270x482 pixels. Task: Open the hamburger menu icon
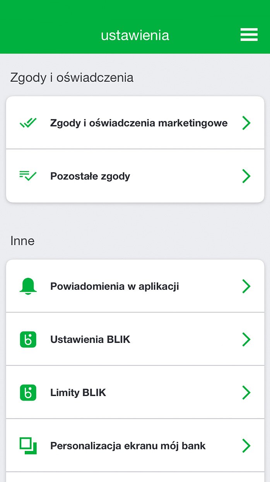click(249, 35)
